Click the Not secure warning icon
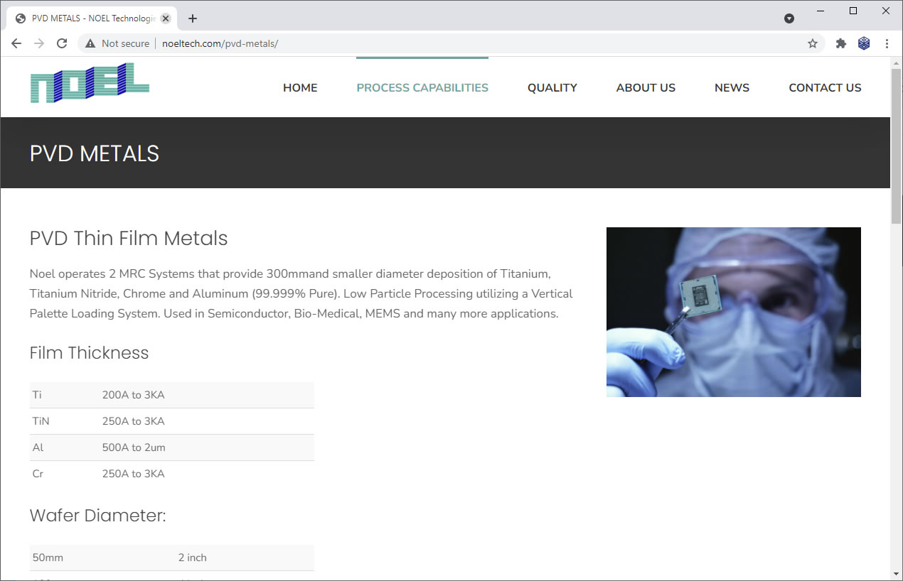Screen dimensions: 903x581 click(x=90, y=43)
